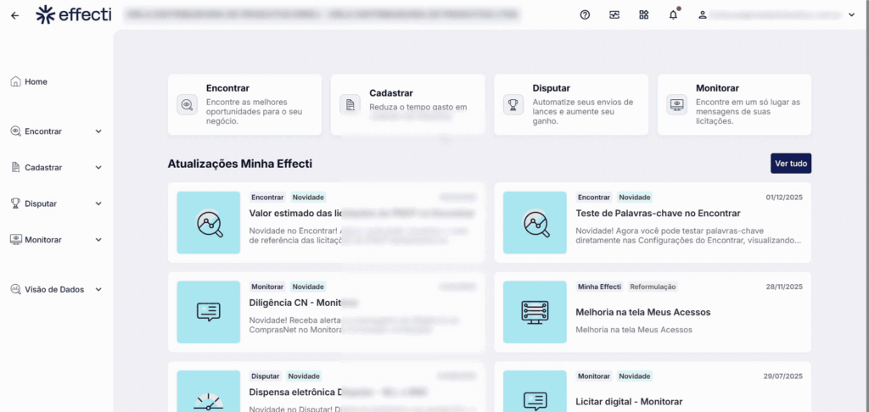Screen dimensions: 869x412
Task: Click the Monitorar card monitor icon
Action: 676,105
